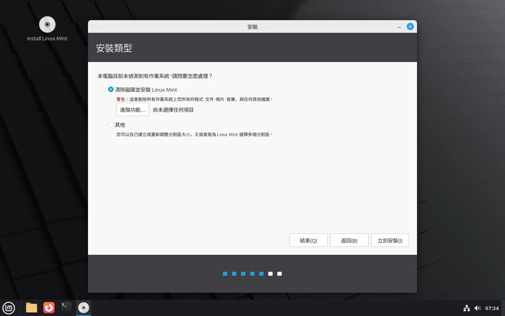This screenshot has width=505, height=316.
Task: Go back using the 返回 button
Action: tap(349, 240)
